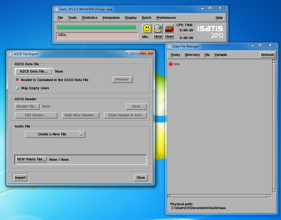Click the Preview button

pyautogui.click(x=122, y=79)
